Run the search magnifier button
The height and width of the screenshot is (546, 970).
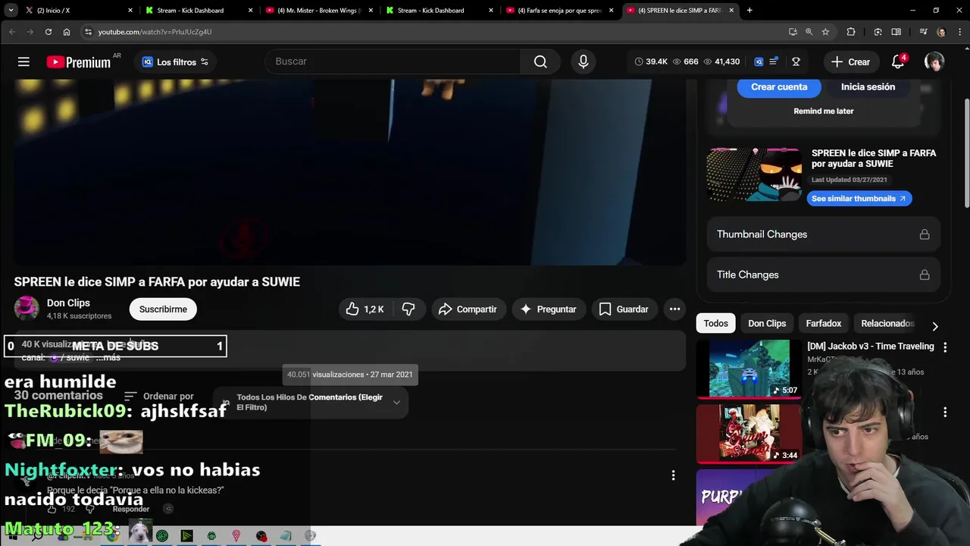coord(540,61)
